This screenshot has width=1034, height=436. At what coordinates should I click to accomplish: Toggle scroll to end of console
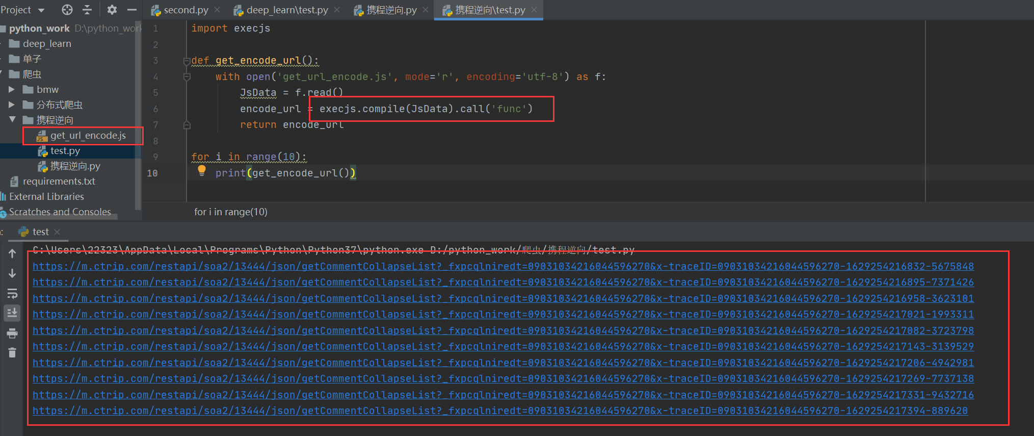tap(12, 313)
